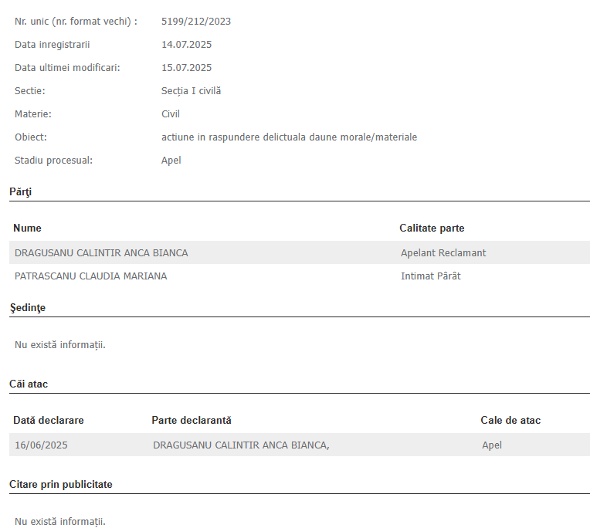Viewport: 590px width, 528px height.
Task: Click the Căi atac section heading
Action: tap(29, 384)
